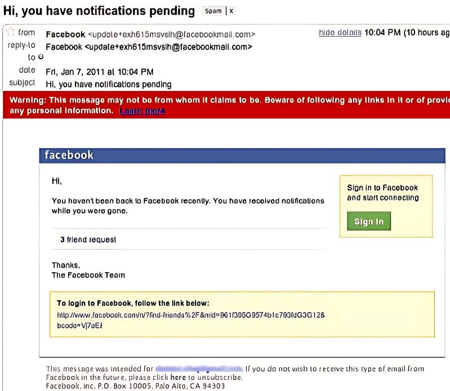Click the date Fri, Jan 7, 2011
The image size is (450, 391).
[x=99, y=72]
